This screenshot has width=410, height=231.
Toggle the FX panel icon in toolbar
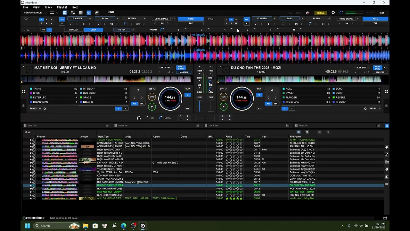[x=65, y=13]
